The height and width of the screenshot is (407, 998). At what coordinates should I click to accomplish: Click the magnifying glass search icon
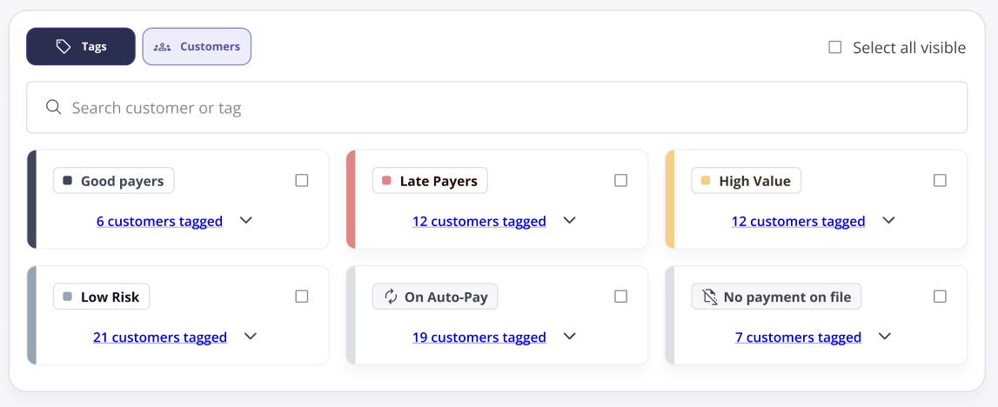53,107
